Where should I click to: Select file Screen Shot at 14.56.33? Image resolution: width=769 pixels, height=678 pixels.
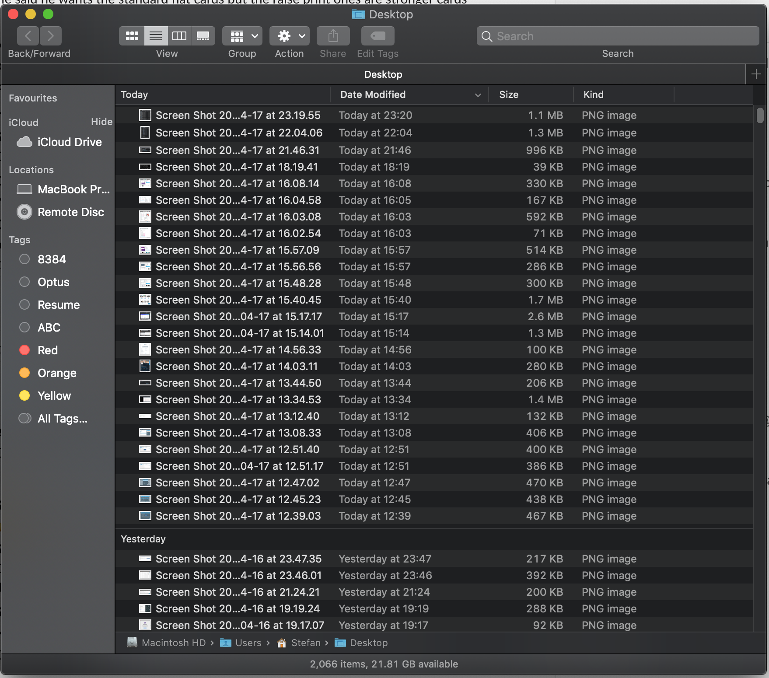pos(434,349)
